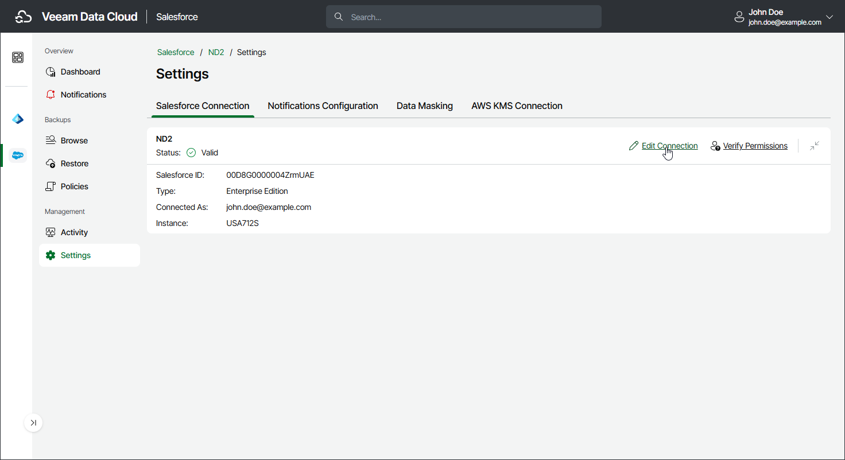Viewport: 845px width, 460px height.
Task: Click the Salesforce breadcrumb link
Action: tap(176, 52)
